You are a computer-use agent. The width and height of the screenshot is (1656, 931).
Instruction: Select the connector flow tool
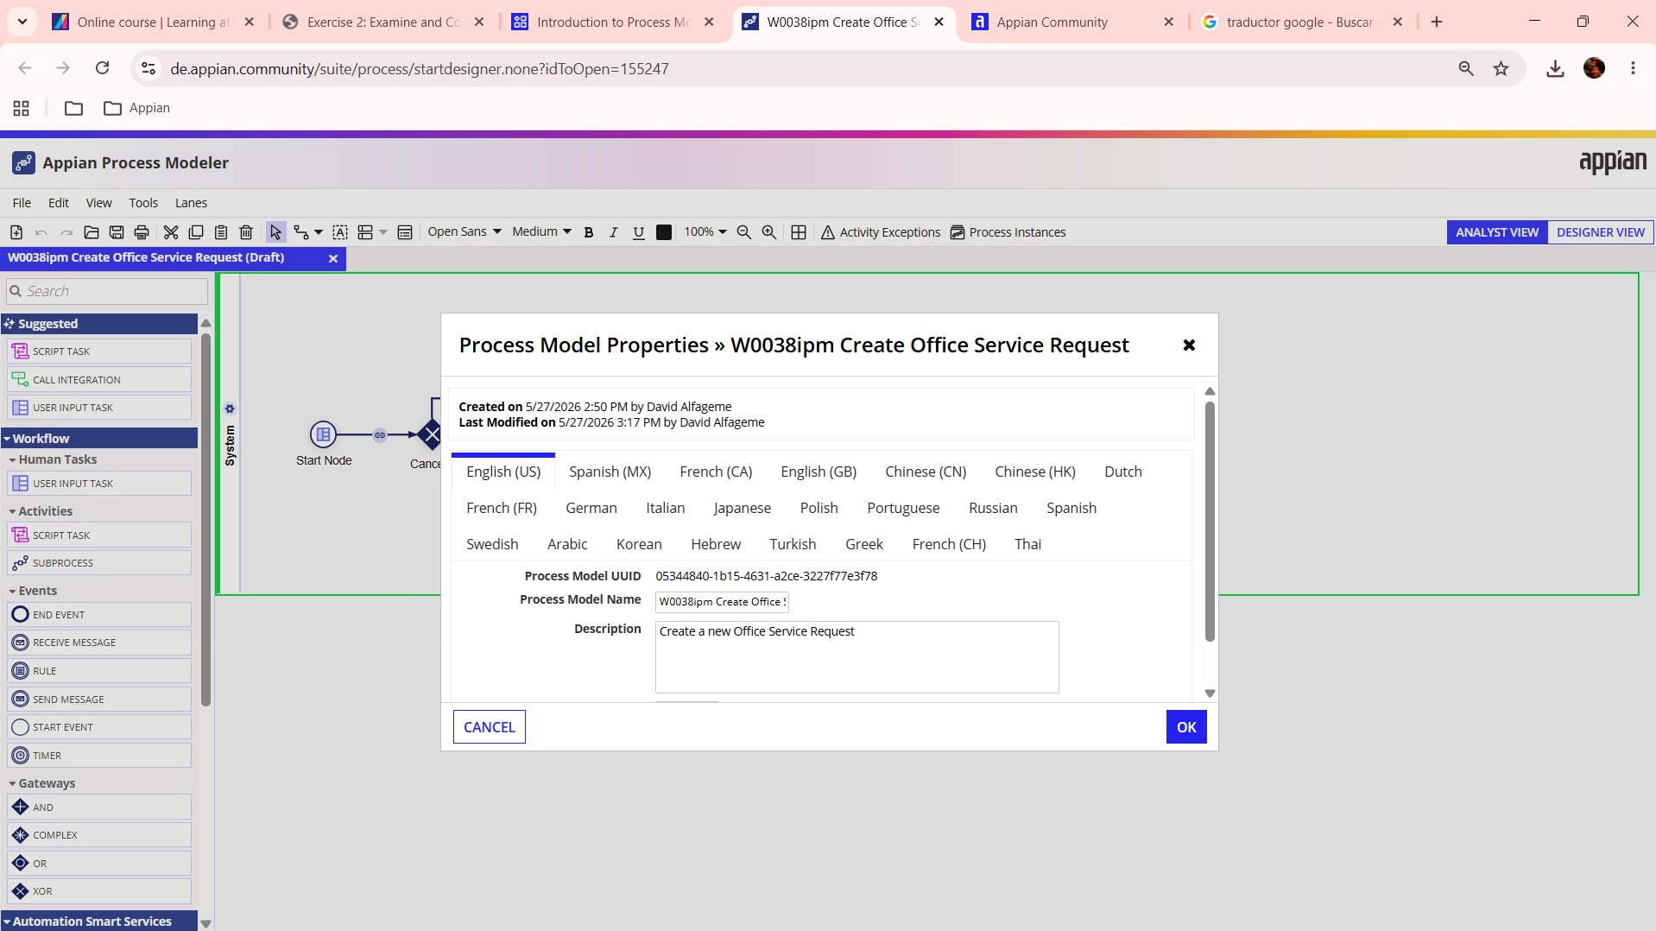pos(301,232)
